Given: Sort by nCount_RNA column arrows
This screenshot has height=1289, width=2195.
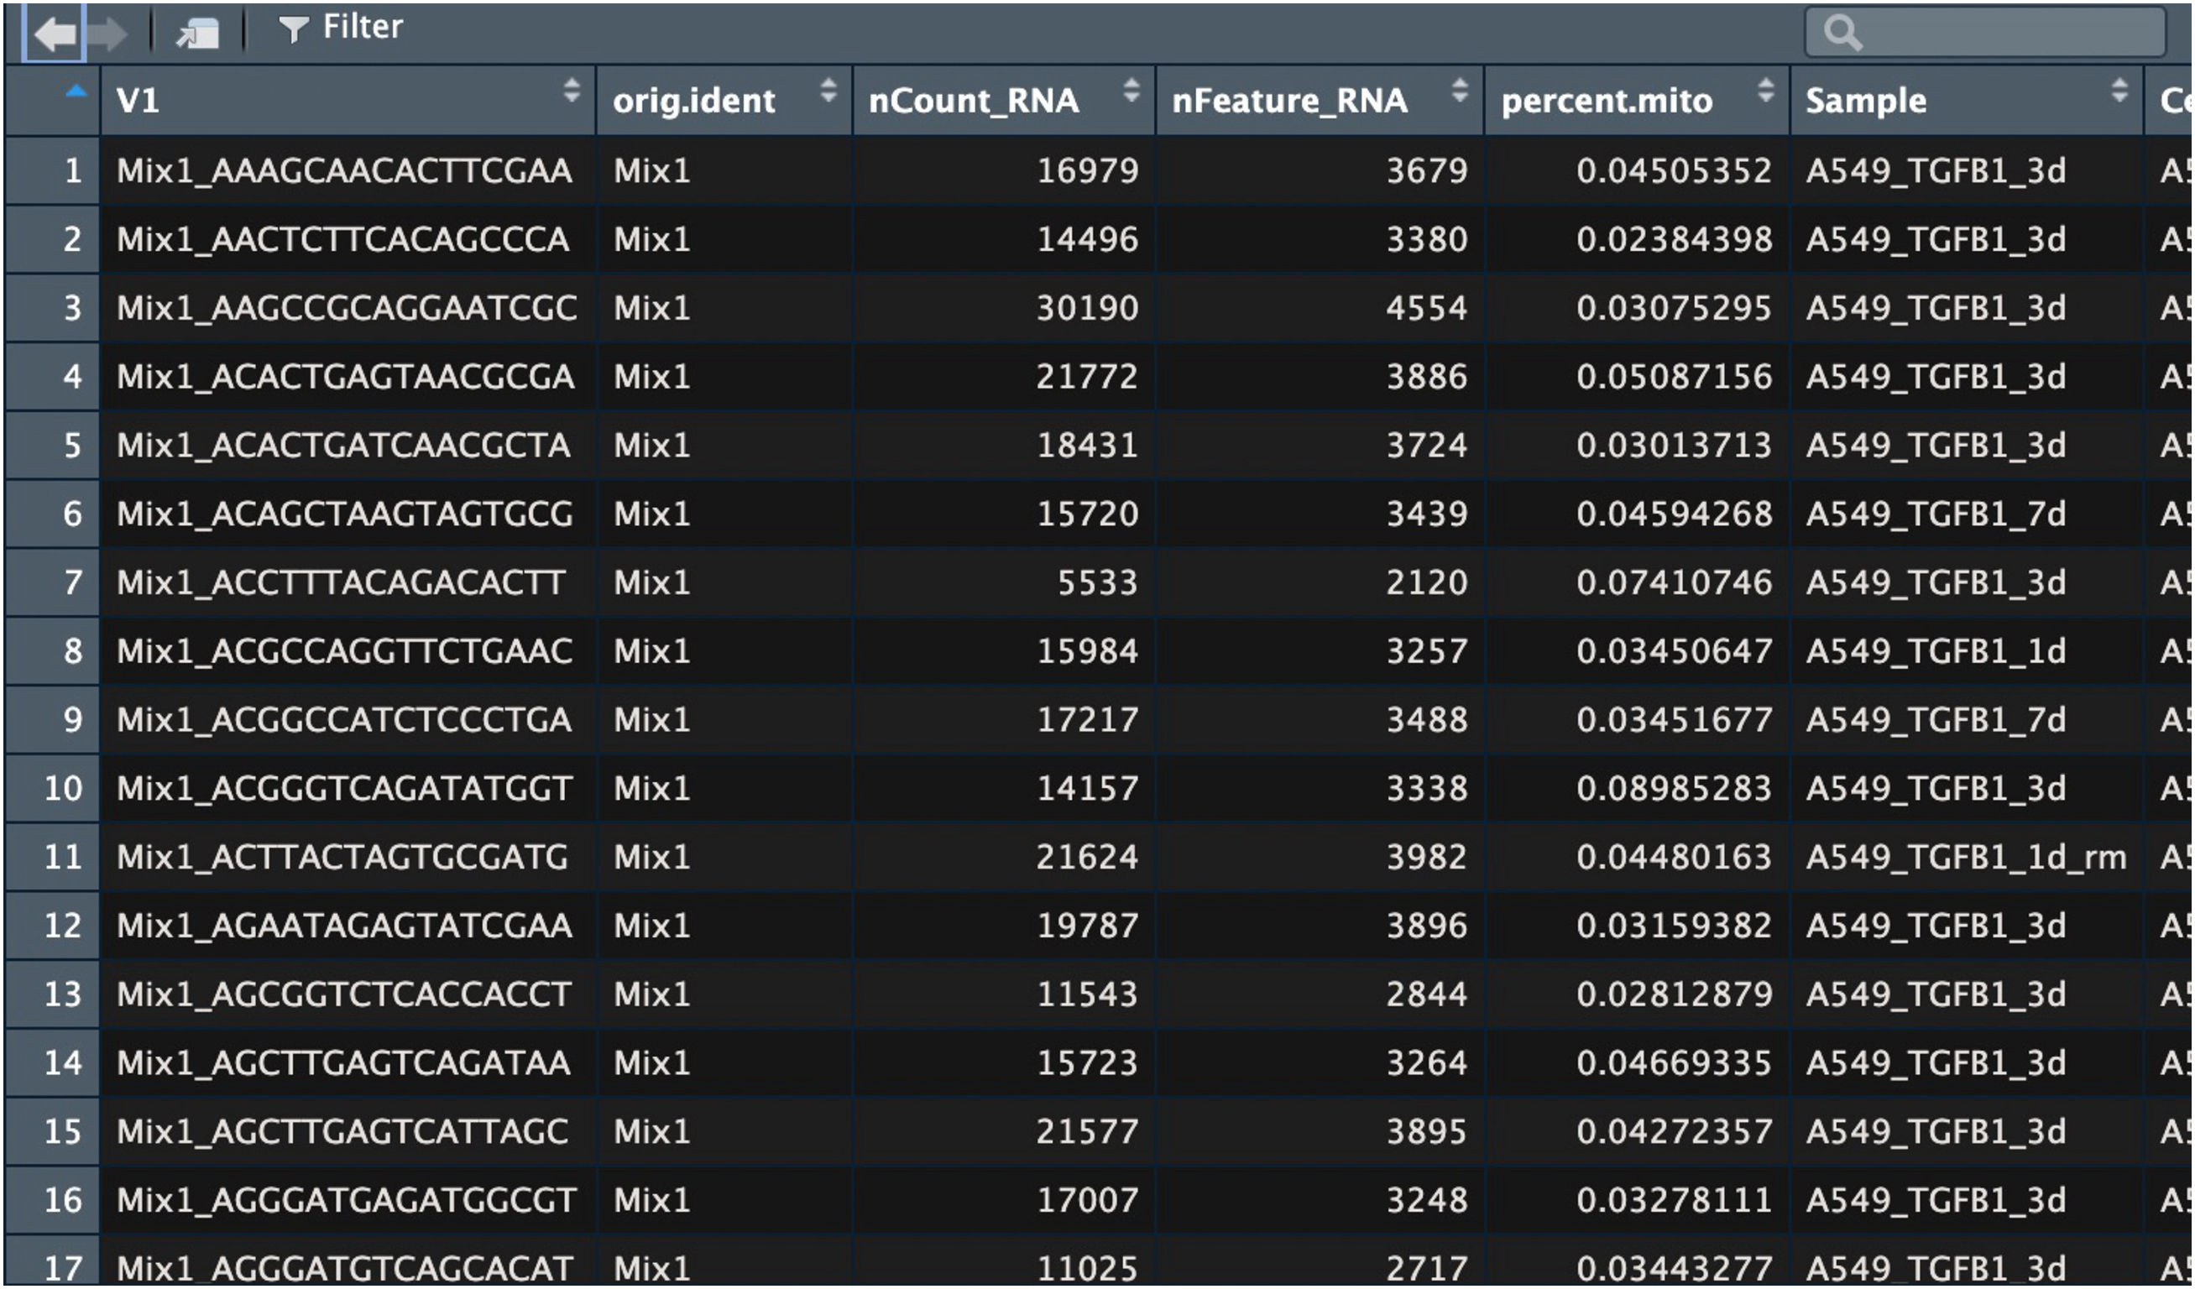Looking at the screenshot, I should click(x=1131, y=90).
